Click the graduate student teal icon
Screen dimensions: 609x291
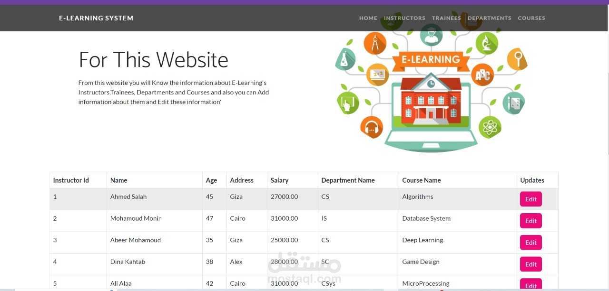pyautogui.click(x=432, y=35)
